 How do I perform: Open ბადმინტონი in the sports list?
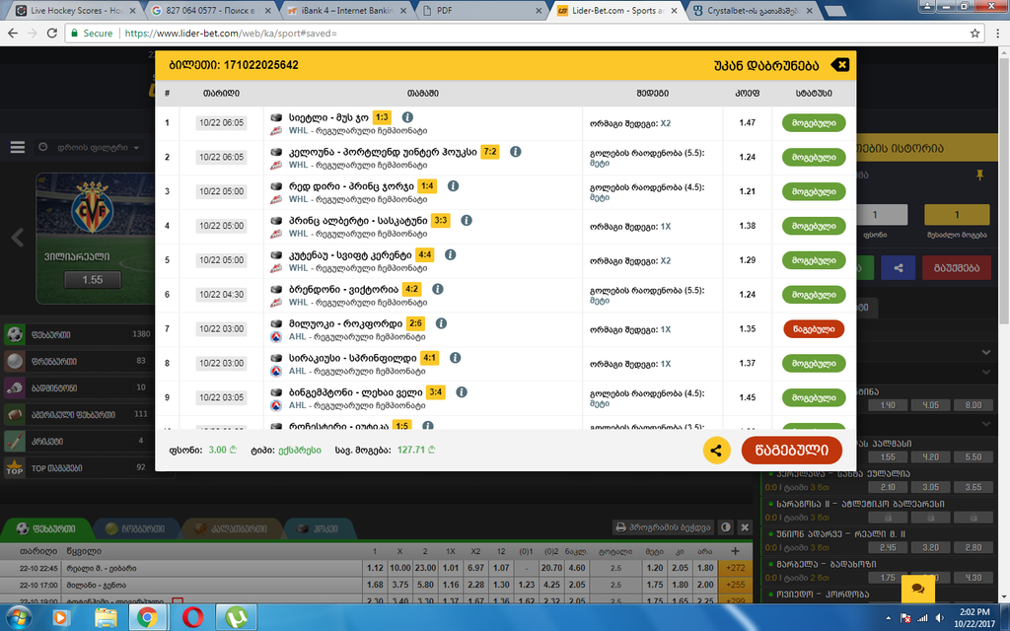(77, 388)
